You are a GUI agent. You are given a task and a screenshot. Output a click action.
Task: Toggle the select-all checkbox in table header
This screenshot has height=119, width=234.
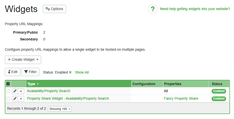(8, 84)
